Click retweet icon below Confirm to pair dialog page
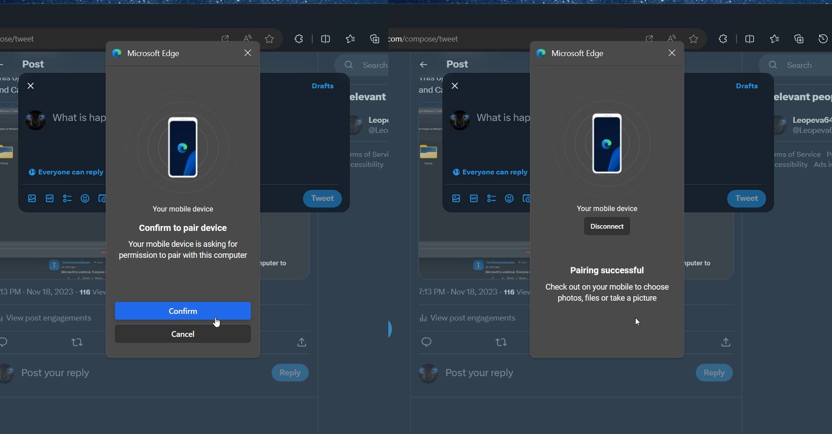 pyautogui.click(x=77, y=342)
